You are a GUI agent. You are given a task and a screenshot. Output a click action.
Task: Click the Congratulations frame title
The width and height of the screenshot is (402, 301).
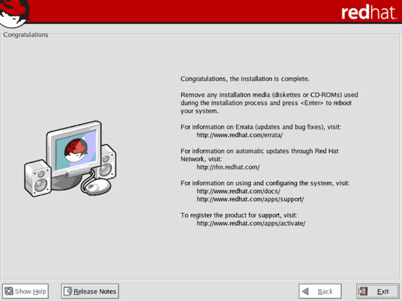pos(26,34)
